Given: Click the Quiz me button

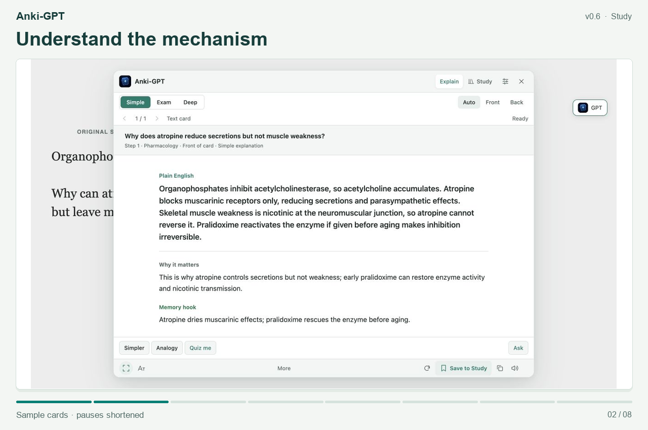Looking at the screenshot, I should [x=200, y=348].
